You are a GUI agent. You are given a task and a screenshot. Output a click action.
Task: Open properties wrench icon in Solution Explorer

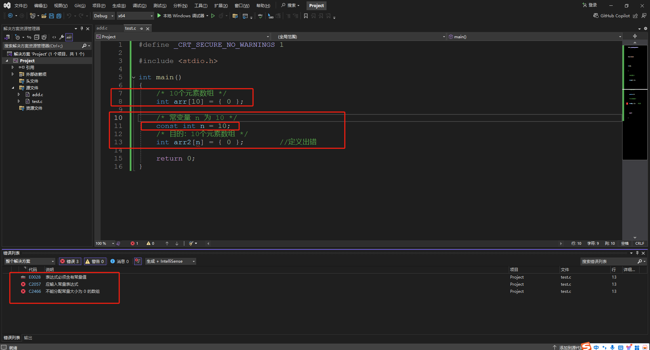(x=62, y=37)
